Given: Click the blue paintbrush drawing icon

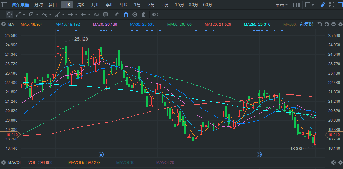Looking at the screenshot, I should click(x=323, y=5).
